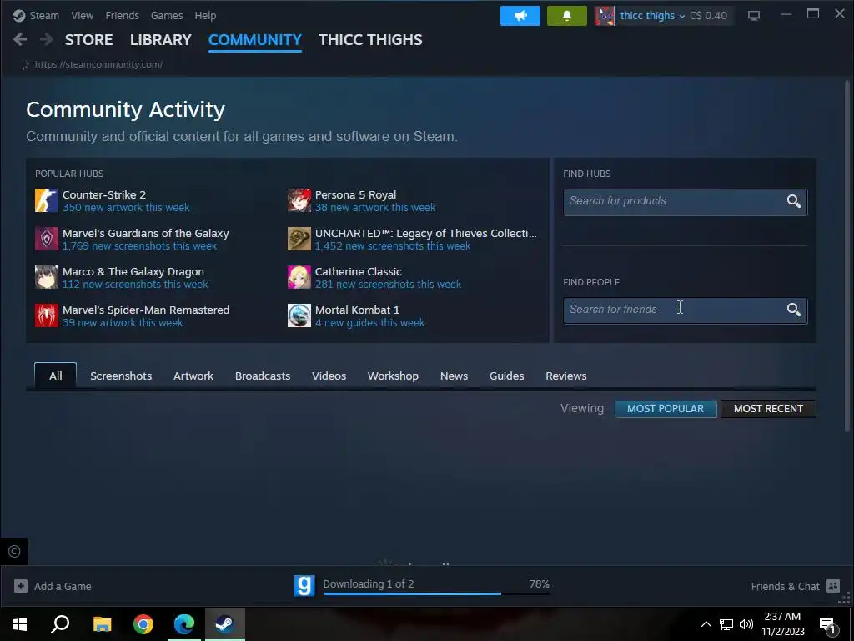The image size is (854, 641).
Task: Open the green notifications bell
Action: pos(567,16)
